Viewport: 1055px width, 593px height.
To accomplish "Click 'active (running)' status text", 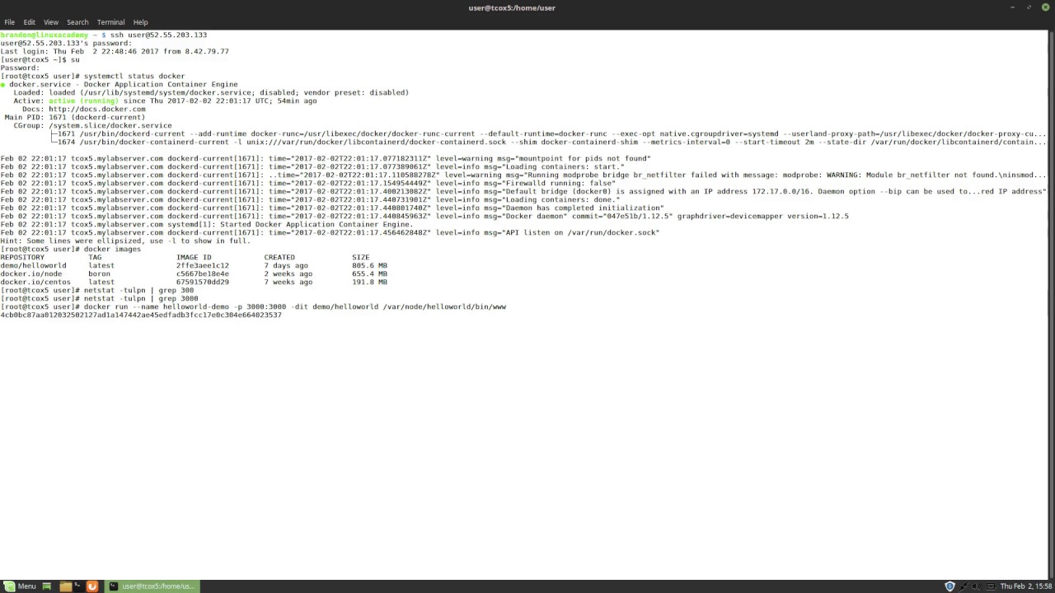I will (x=83, y=100).
